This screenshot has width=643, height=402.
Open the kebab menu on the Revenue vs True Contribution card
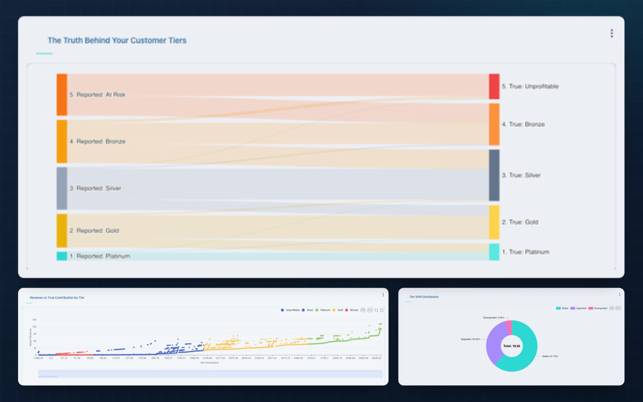click(383, 295)
